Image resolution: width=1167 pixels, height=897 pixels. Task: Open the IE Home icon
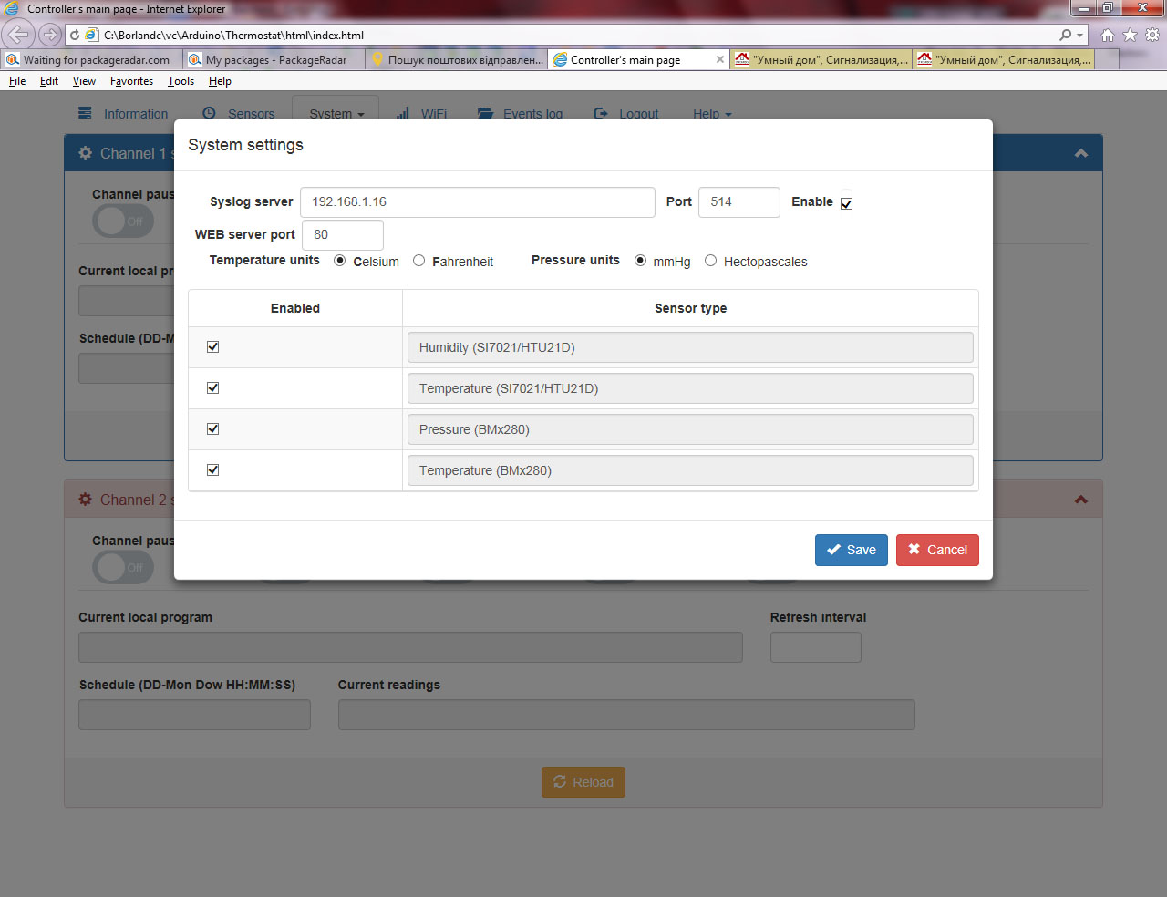tap(1107, 35)
